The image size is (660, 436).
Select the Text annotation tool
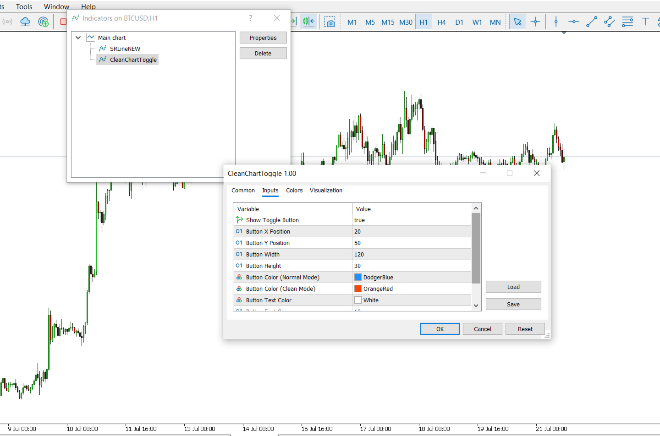point(645,22)
